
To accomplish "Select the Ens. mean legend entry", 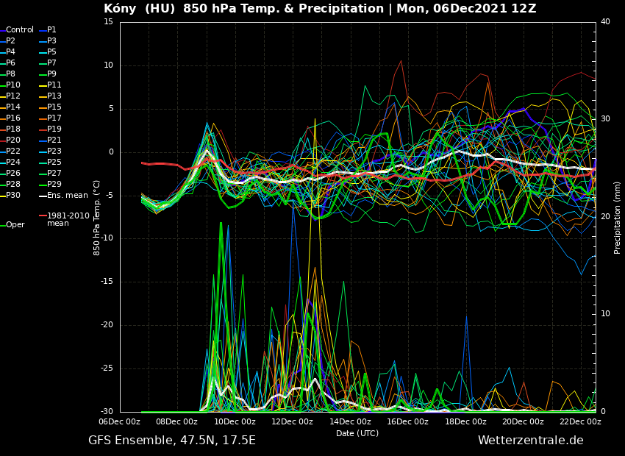I will [67, 196].
